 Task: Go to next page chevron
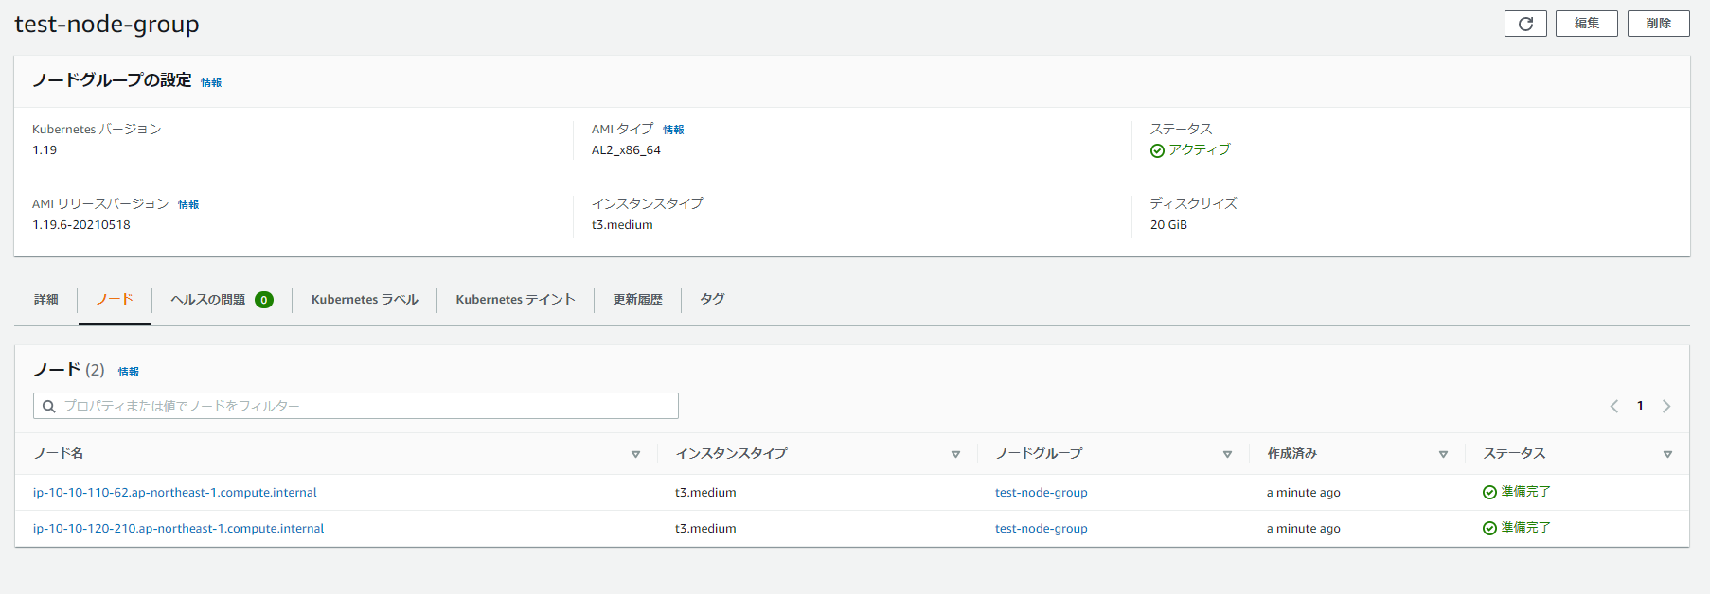pyautogui.click(x=1666, y=406)
